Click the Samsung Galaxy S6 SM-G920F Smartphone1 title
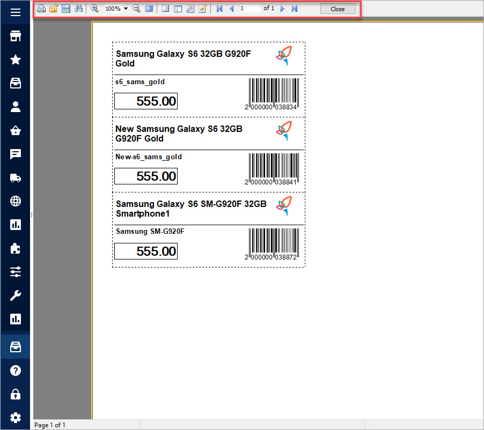 pos(191,209)
